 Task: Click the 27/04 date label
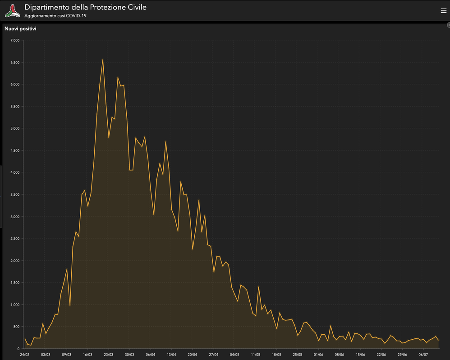[214, 355]
